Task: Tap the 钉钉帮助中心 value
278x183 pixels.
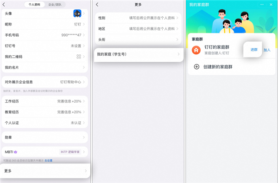Action: pos(70,82)
